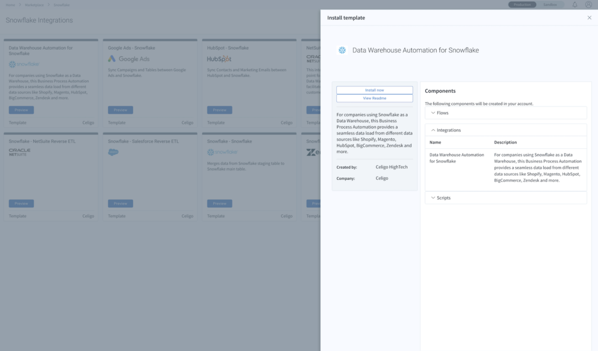Preview Data Warehouse Automation for Snowflake card
This screenshot has height=351, width=598.
[22, 110]
